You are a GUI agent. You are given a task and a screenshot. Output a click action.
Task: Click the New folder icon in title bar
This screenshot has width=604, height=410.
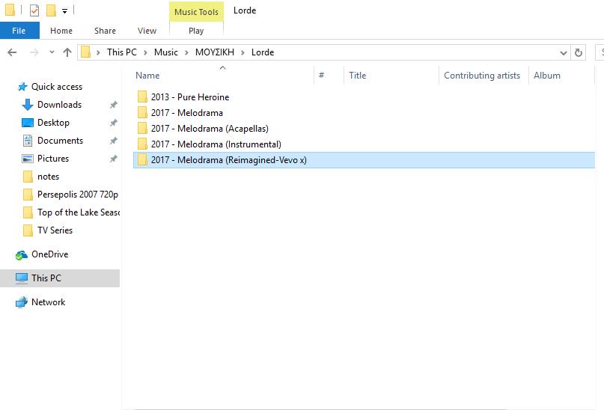pos(51,10)
